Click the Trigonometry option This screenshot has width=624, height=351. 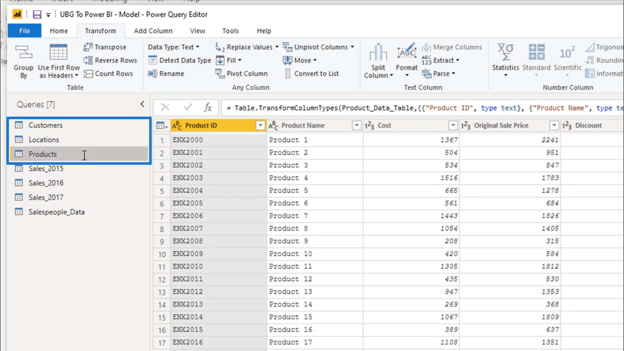(x=604, y=47)
